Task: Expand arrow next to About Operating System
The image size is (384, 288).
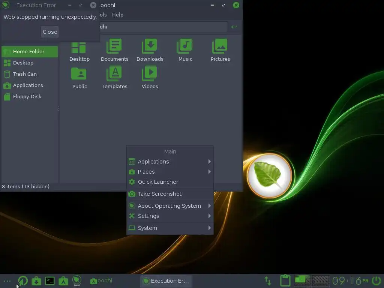Action: pyautogui.click(x=209, y=206)
